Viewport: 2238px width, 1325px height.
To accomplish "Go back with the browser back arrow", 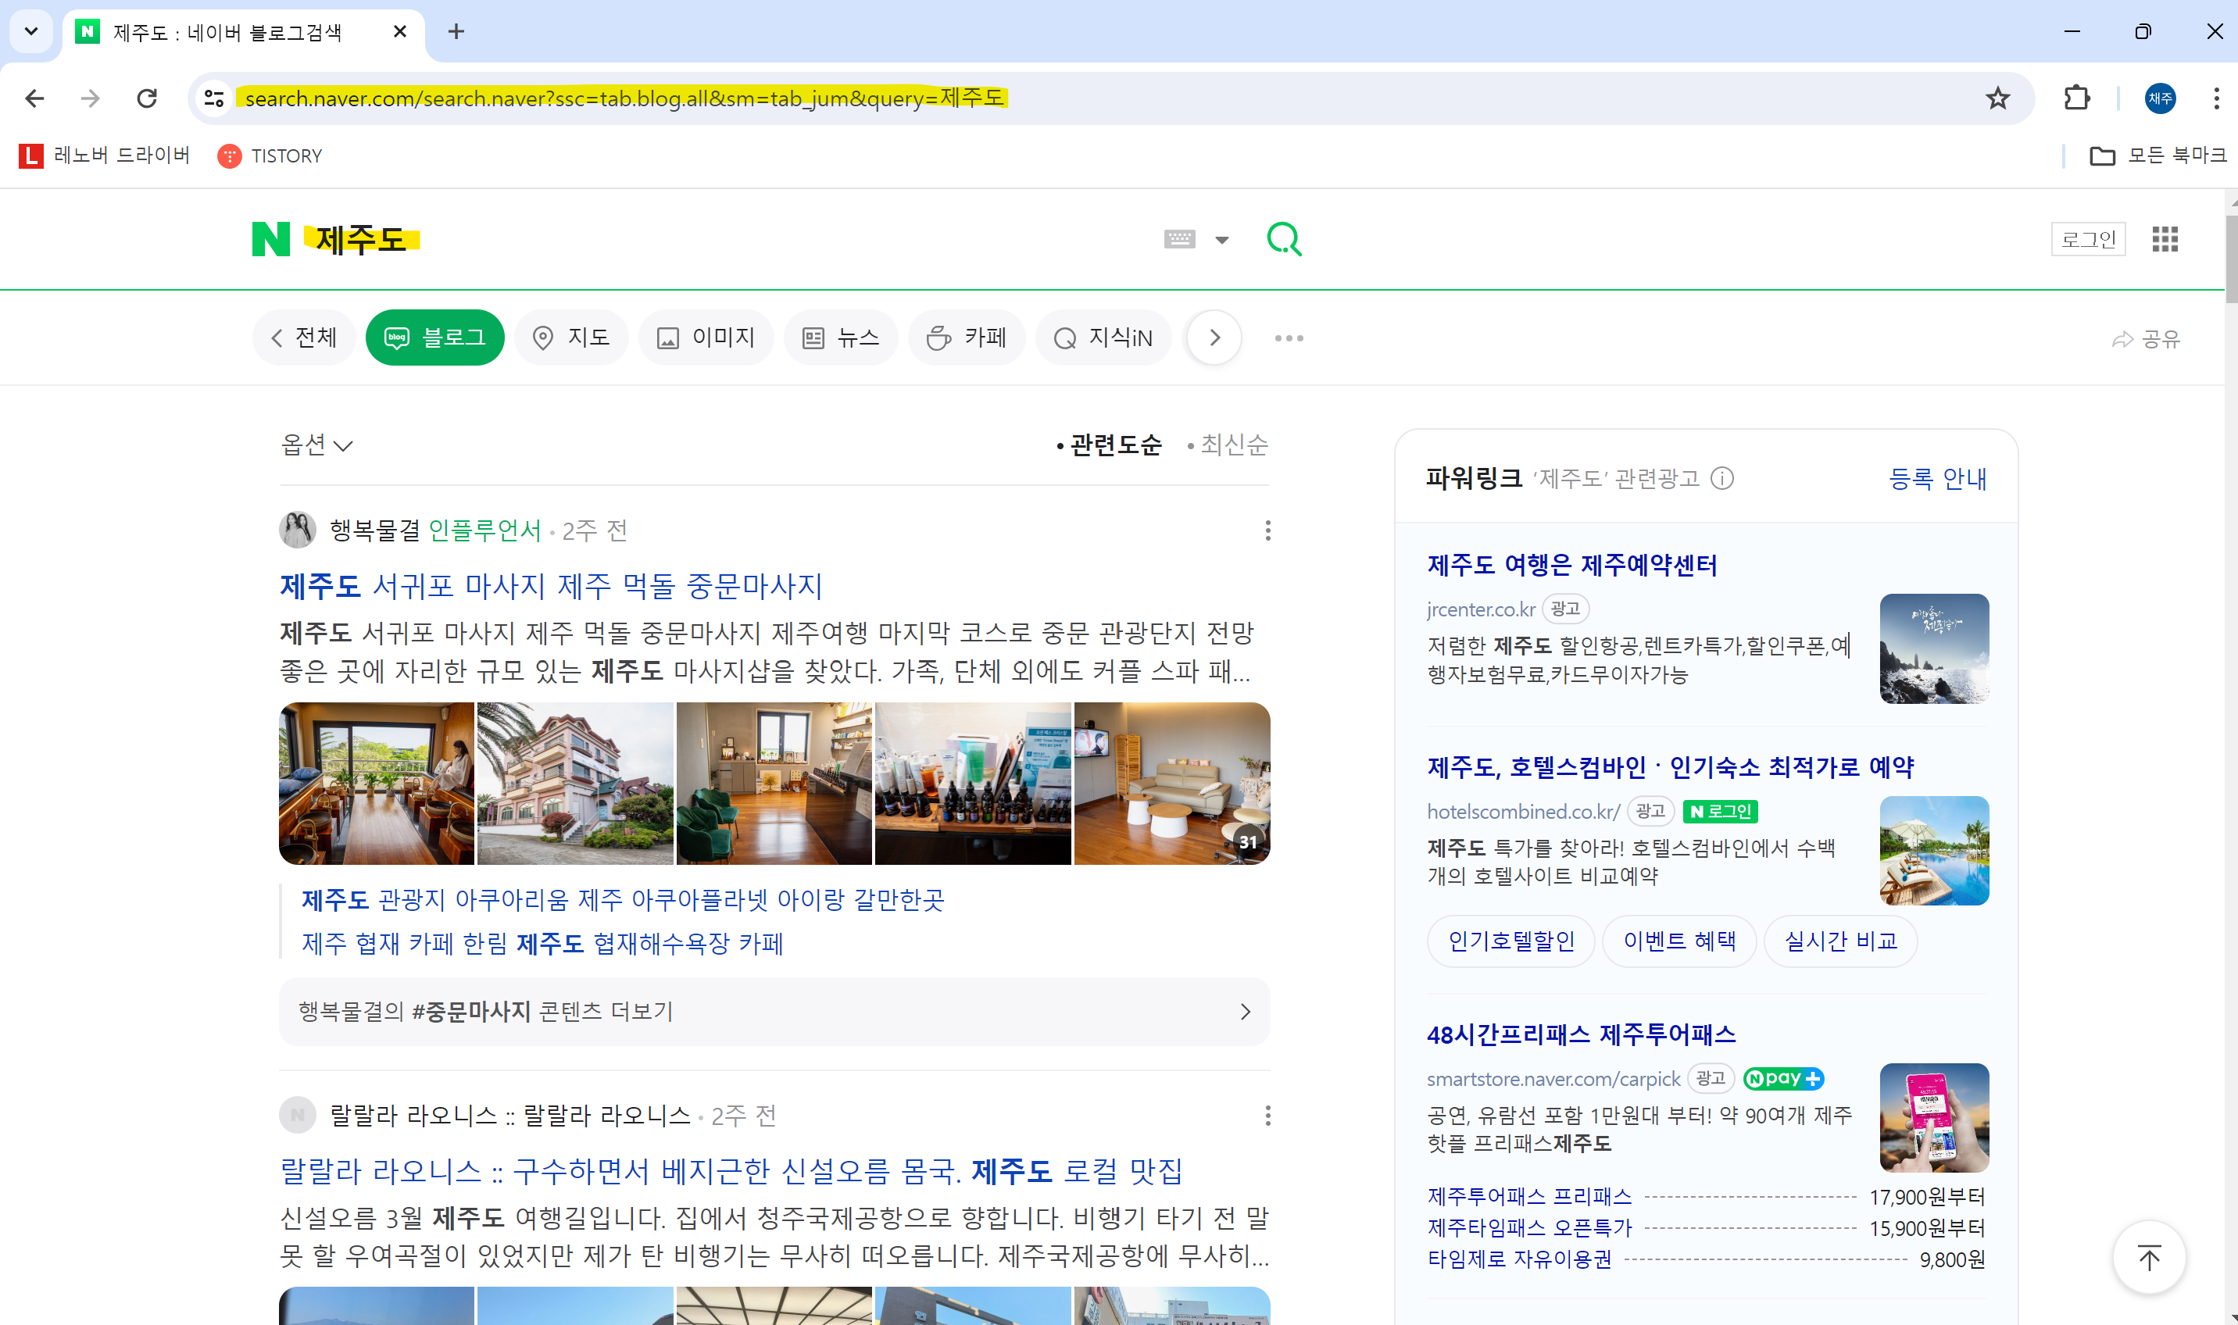I will click(x=35, y=98).
